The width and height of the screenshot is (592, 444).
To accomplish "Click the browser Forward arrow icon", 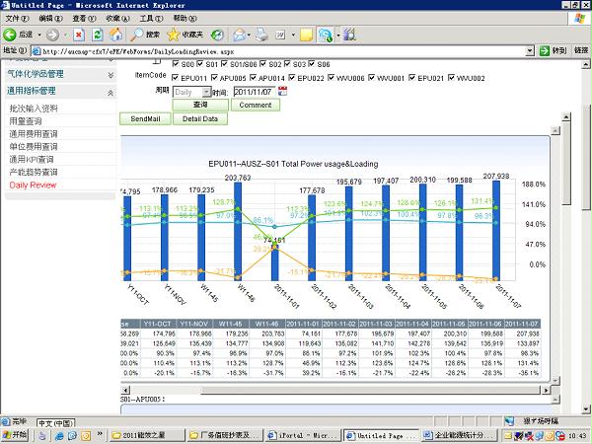I will click(52, 36).
